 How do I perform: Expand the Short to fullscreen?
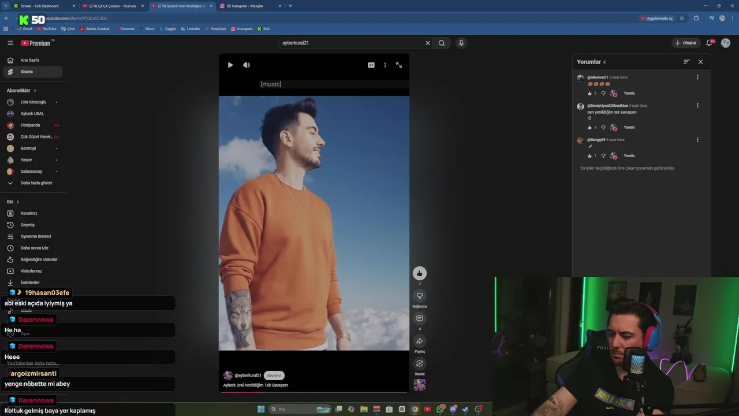click(x=399, y=65)
